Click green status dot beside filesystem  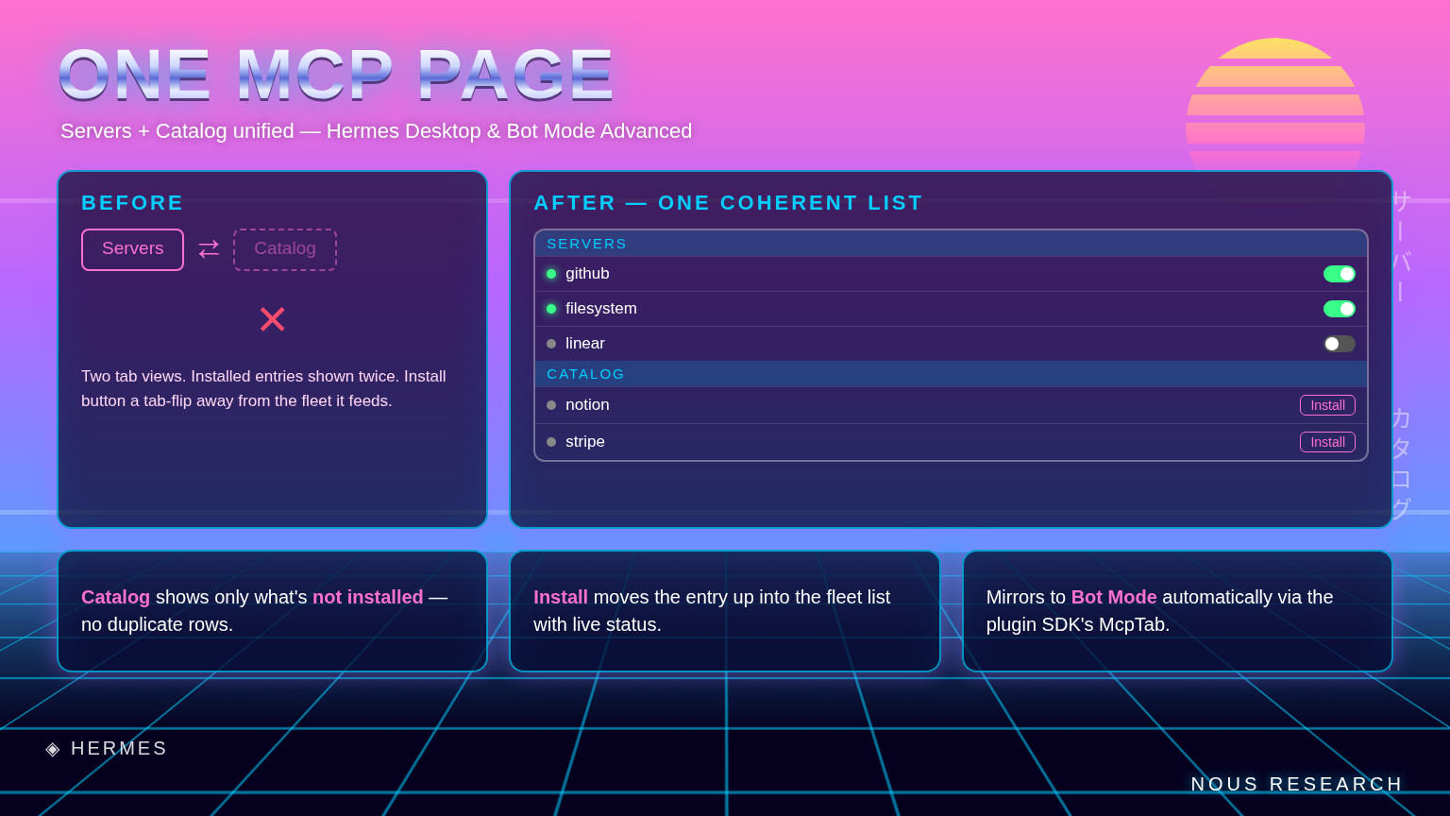click(551, 309)
